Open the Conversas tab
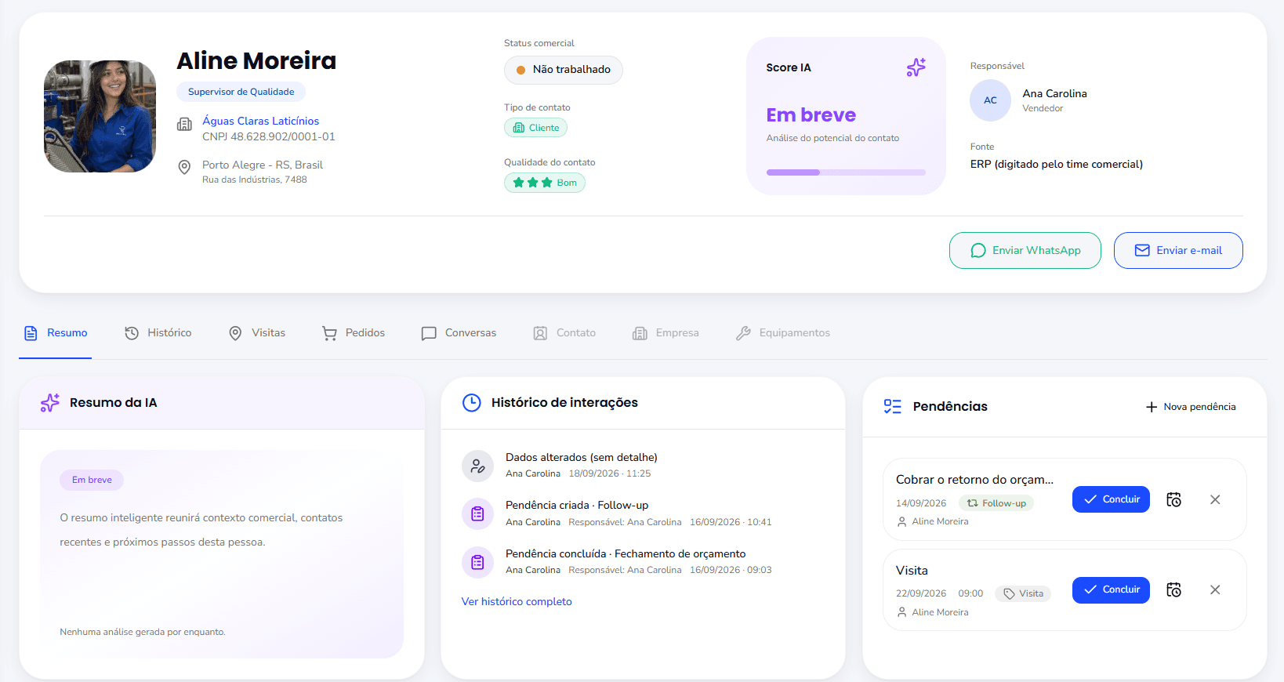The width and height of the screenshot is (1284, 682). (x=459, y=333)
